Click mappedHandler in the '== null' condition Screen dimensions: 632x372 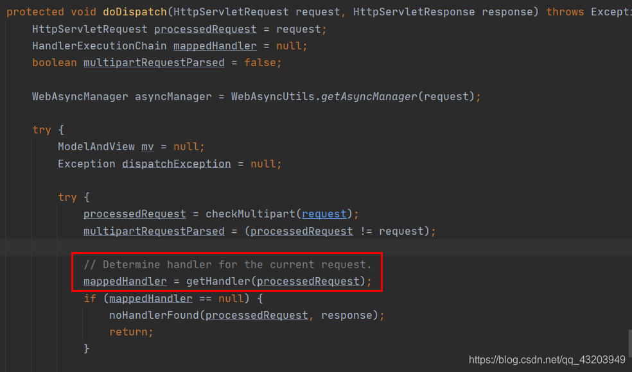(151, 298)
